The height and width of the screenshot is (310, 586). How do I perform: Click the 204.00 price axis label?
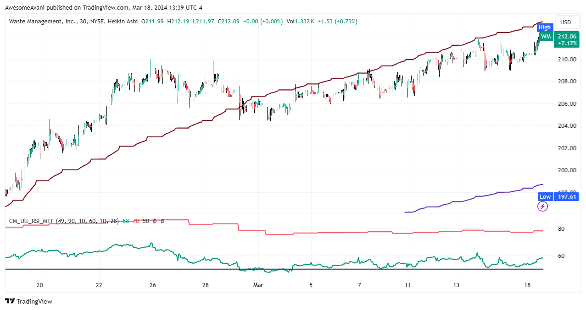click(x=567, y=125)
